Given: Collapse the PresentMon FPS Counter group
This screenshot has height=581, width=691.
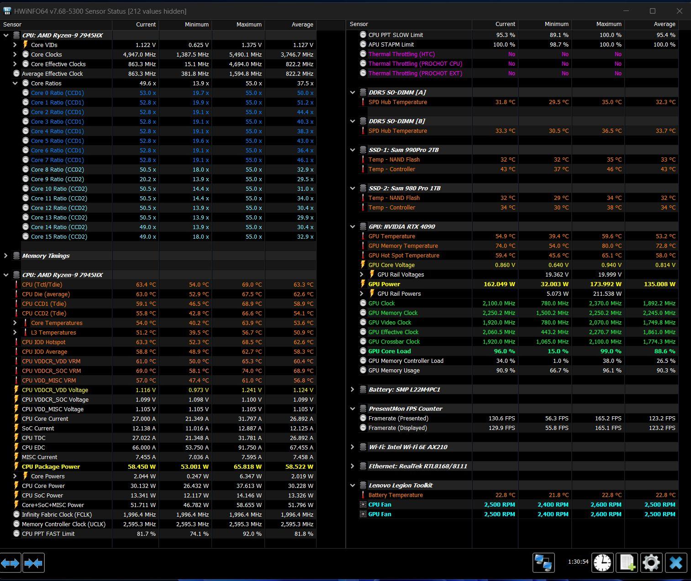Looking at the screenshot, I should coord(353,408).
